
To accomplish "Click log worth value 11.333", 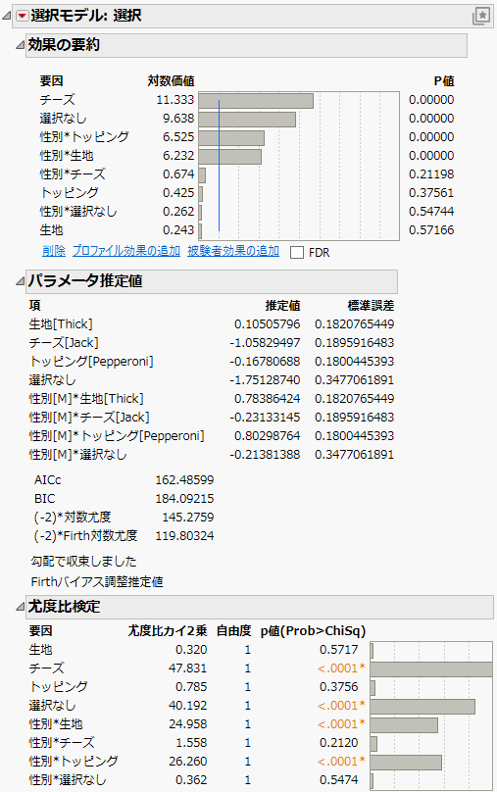I will point(175,100).
